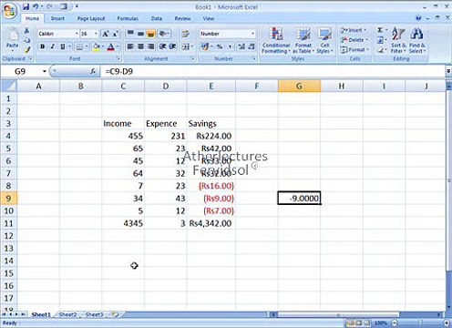452x328 pixels.
Task: Open the Name Box dropdown arrow
Action: 45,71
